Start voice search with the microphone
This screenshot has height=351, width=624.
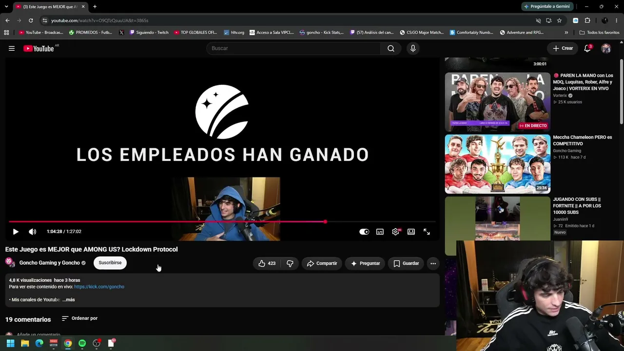click(x=413, y=48)
